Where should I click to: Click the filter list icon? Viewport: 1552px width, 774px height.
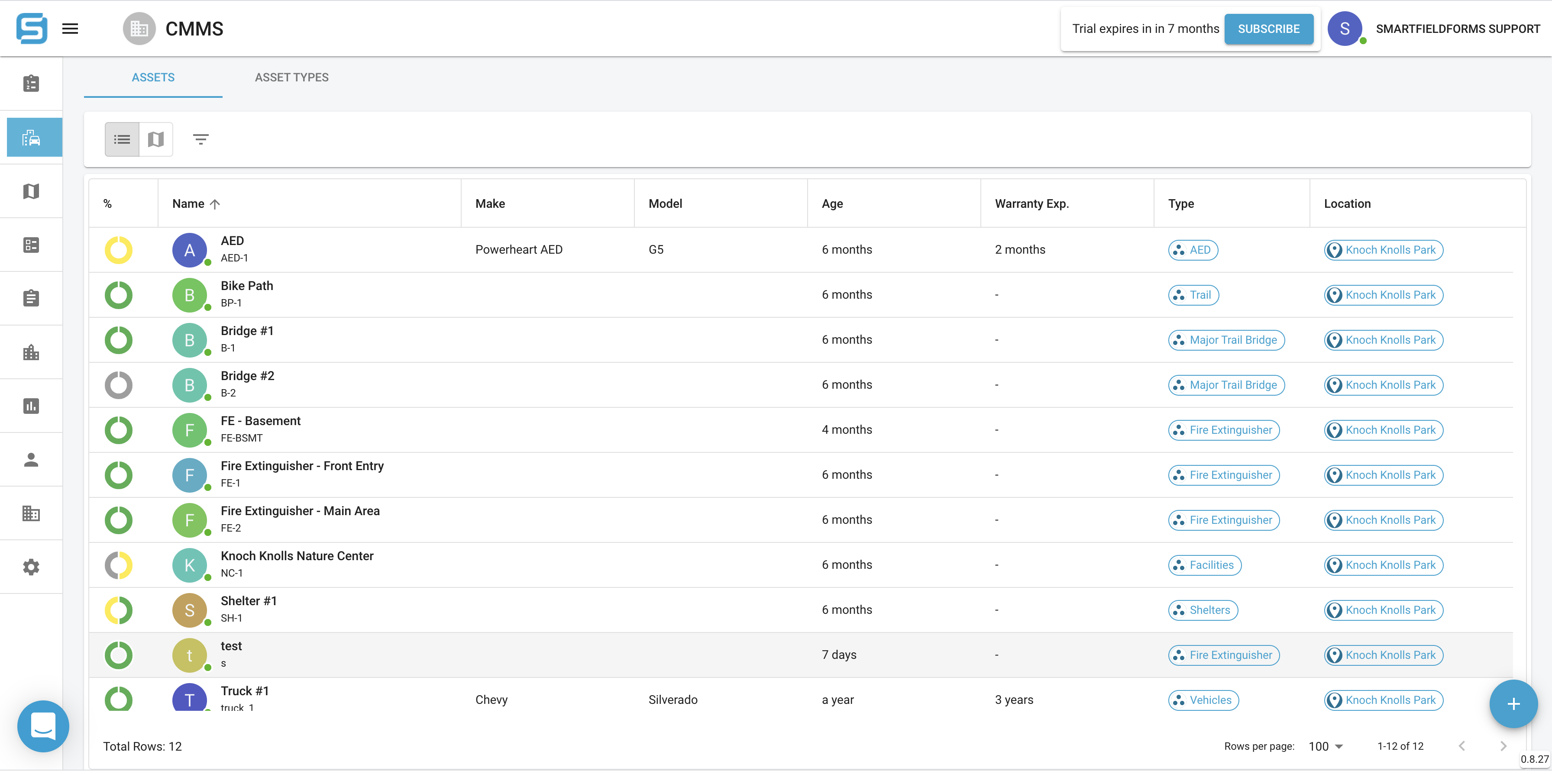coord(200,139)
